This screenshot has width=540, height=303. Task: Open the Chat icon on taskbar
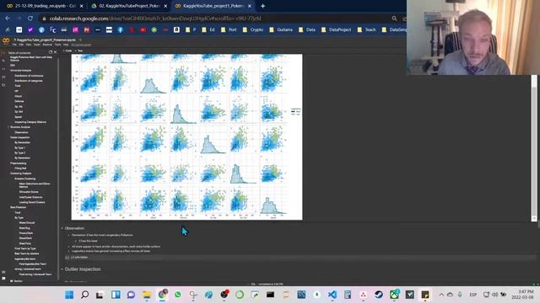131,295
